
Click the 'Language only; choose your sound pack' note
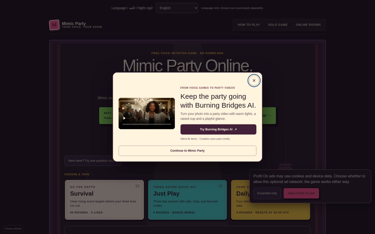232,8
